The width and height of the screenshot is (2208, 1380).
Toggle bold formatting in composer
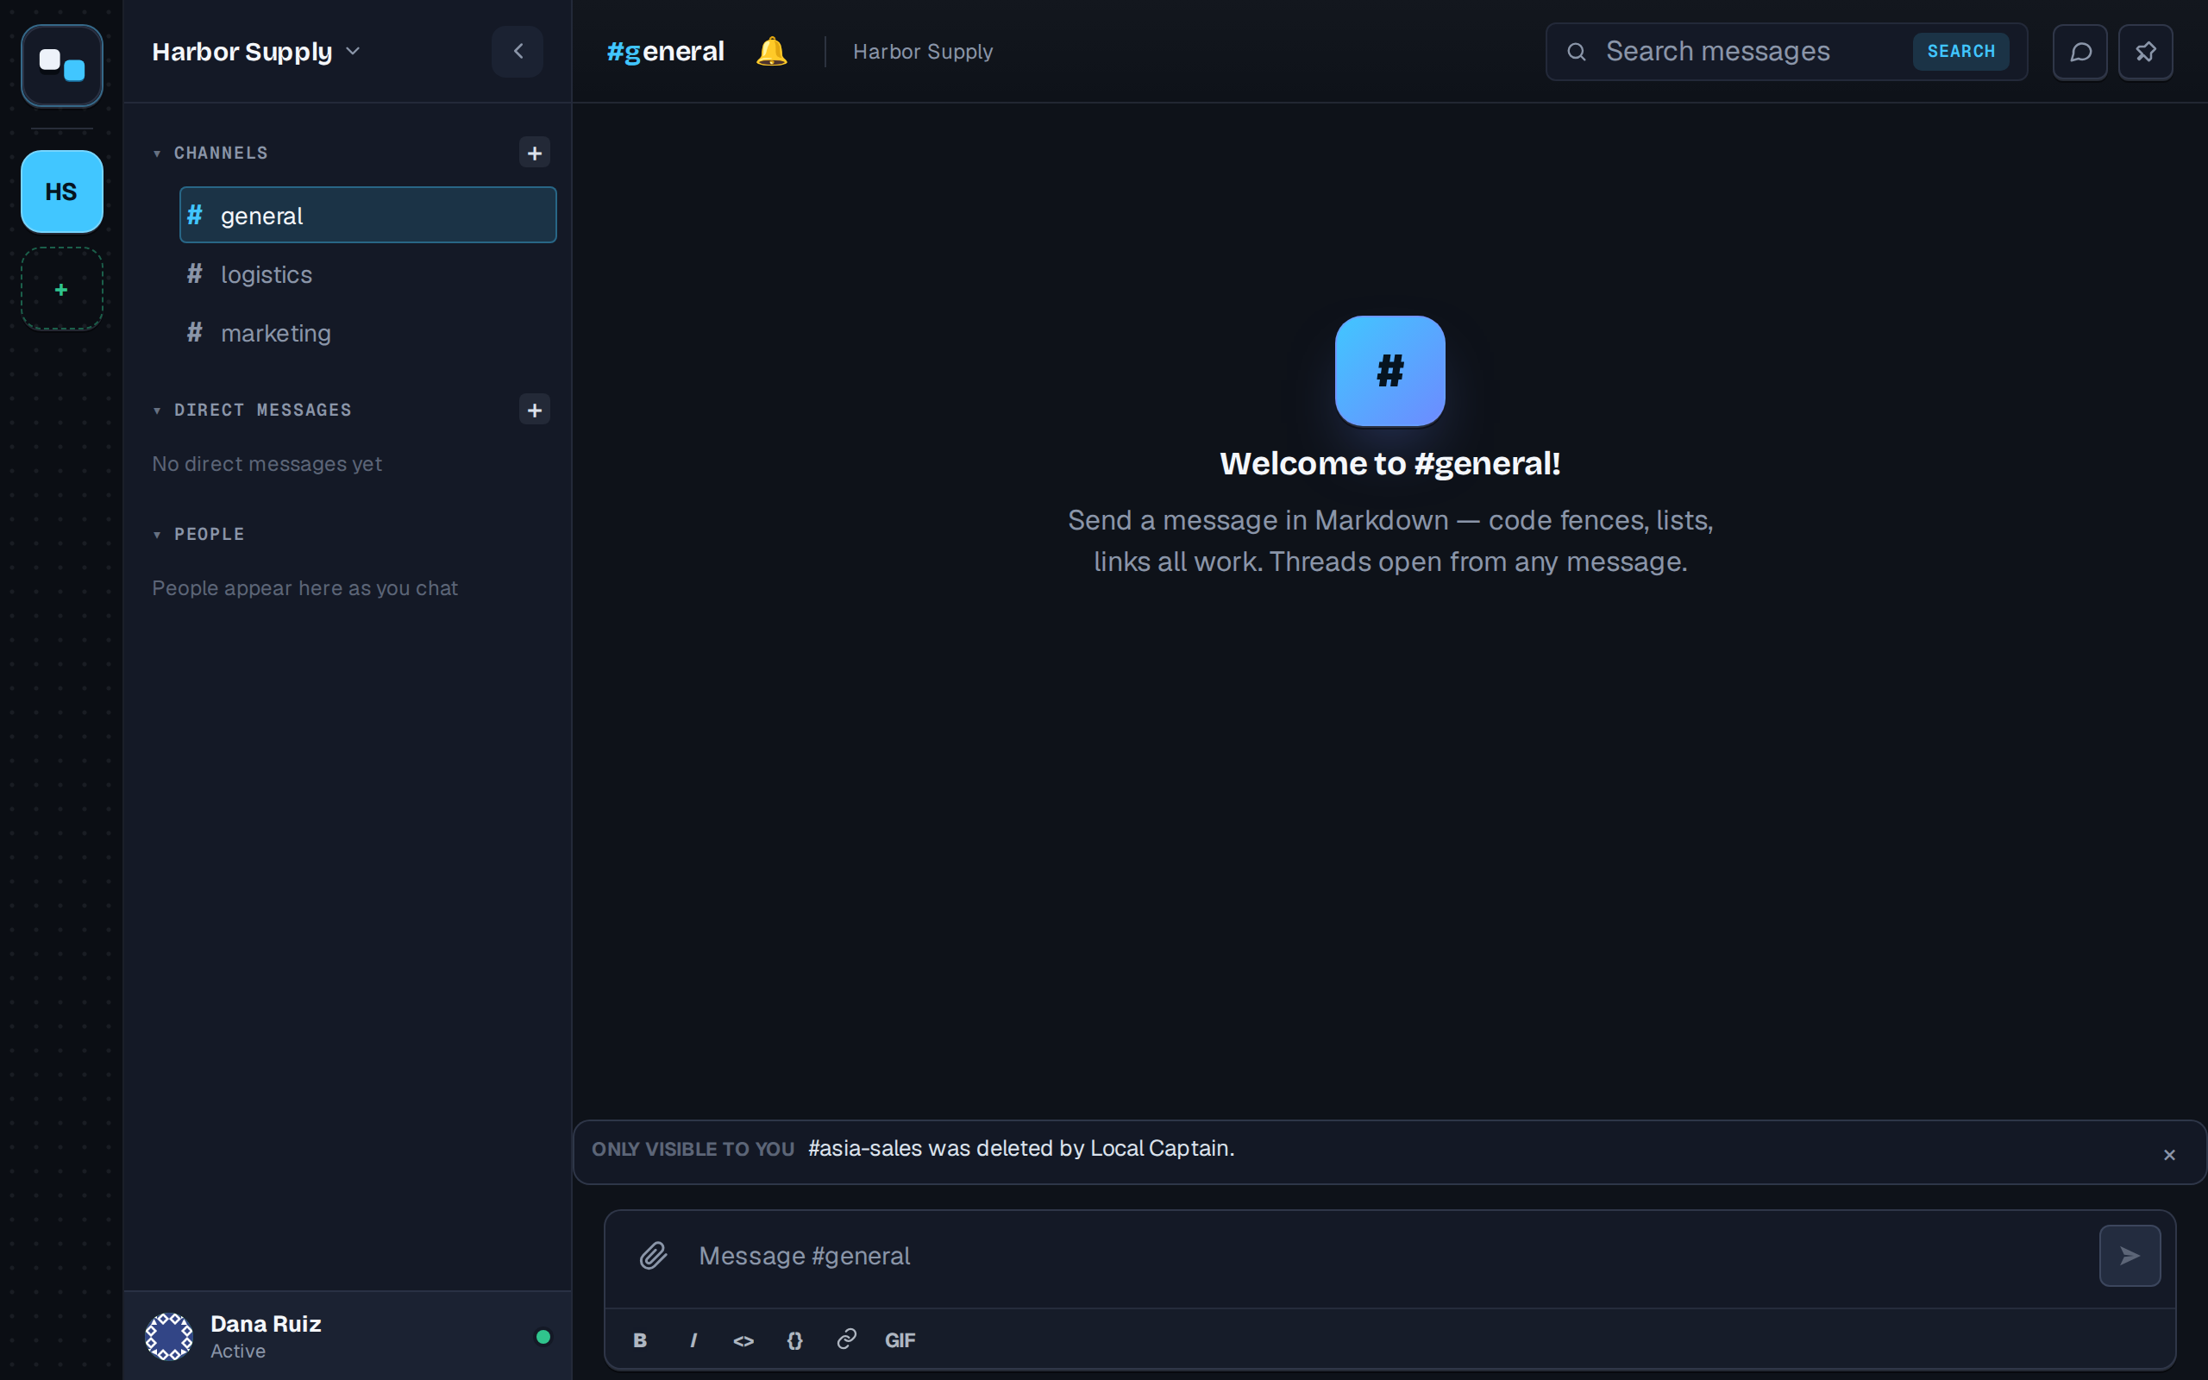click(x=640, y=1339)
